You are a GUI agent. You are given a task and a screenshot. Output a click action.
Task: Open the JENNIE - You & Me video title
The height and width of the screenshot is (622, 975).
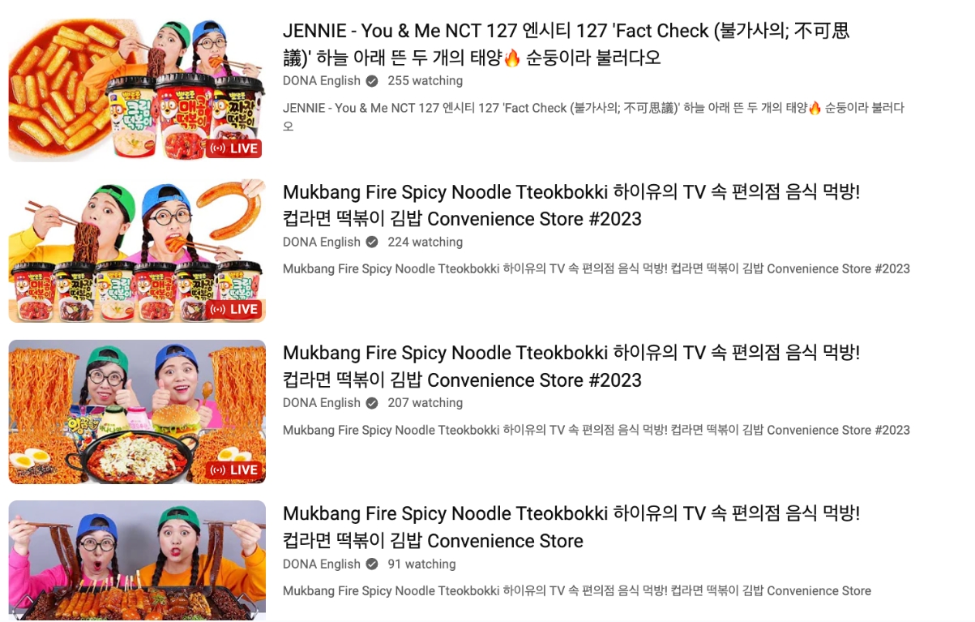coord(567,45)
